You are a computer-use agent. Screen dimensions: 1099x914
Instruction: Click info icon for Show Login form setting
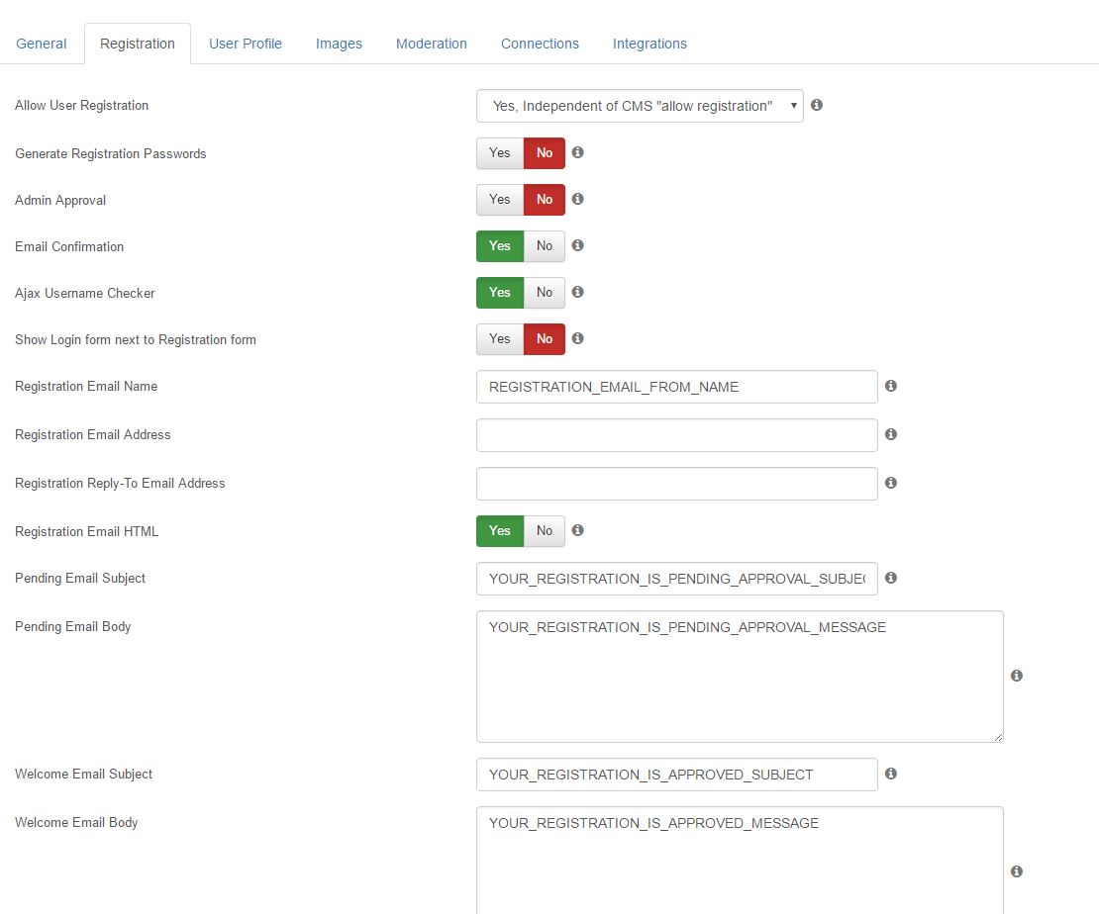[577, 338]
